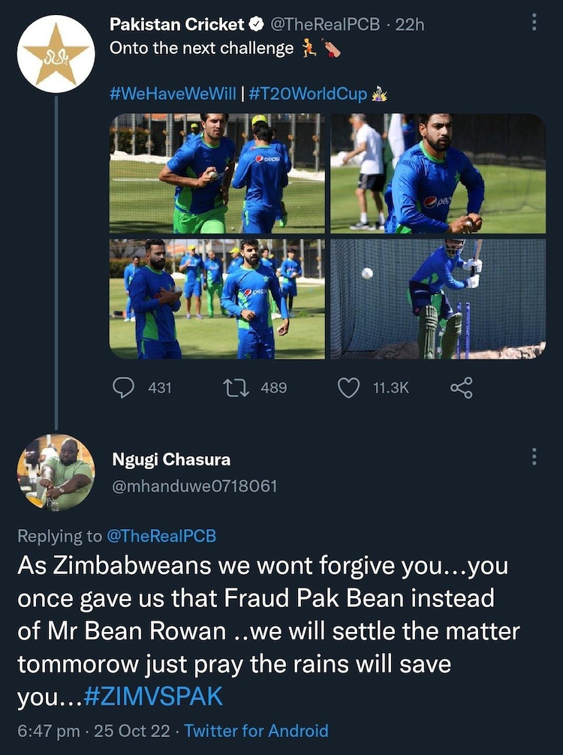The image size is (563, 755).
Task: Click the Ngugi Chasura display name
Action: (170, 459)
